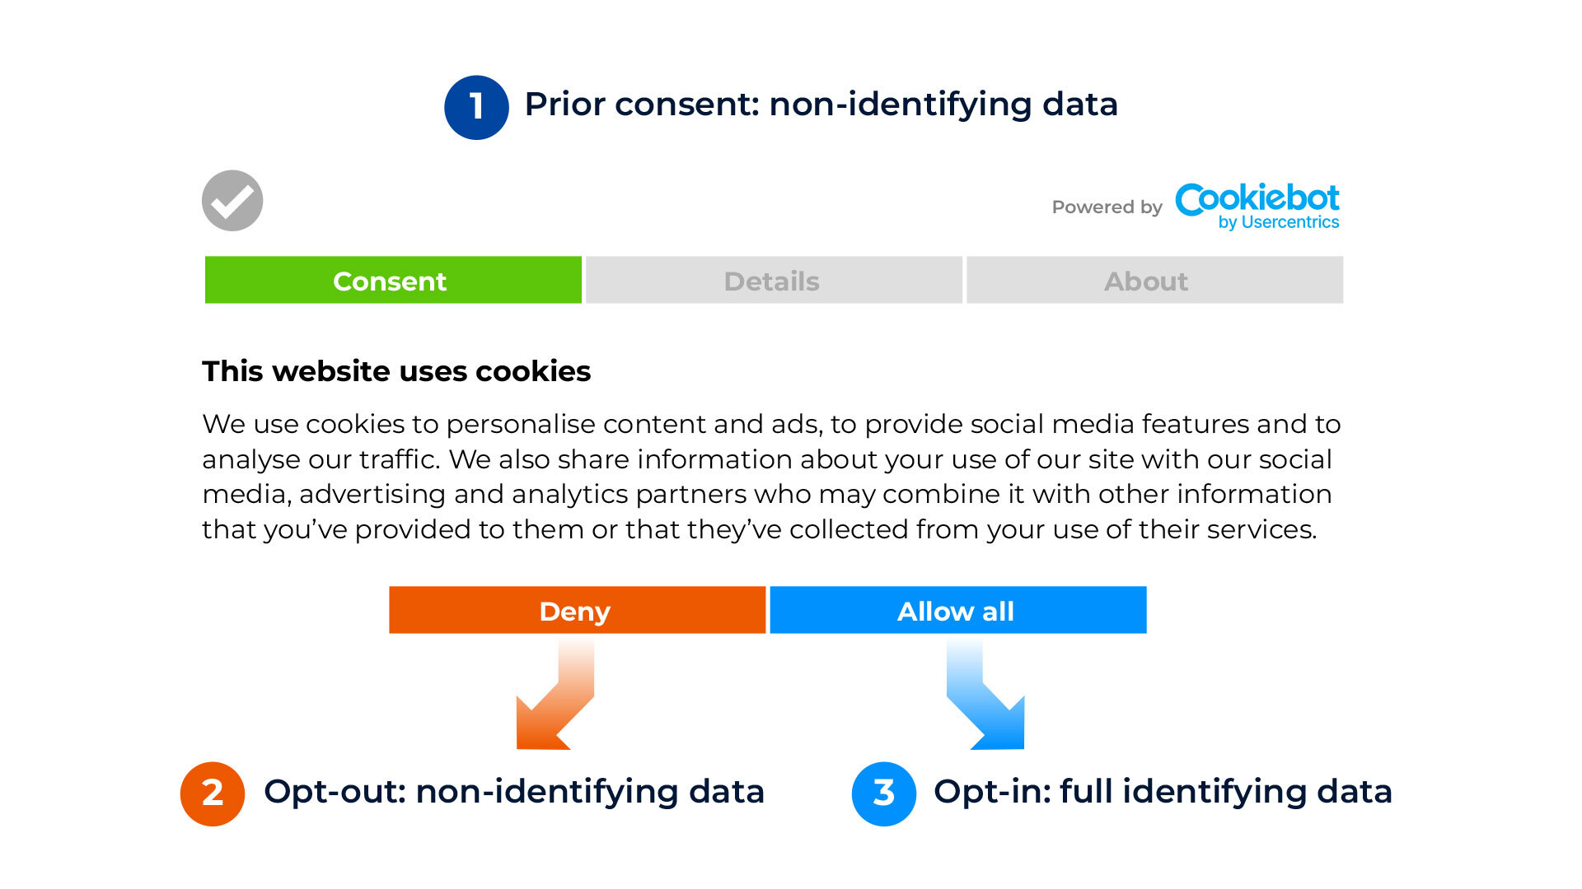Click 'This website uses cookies' heading

point(396,371)
